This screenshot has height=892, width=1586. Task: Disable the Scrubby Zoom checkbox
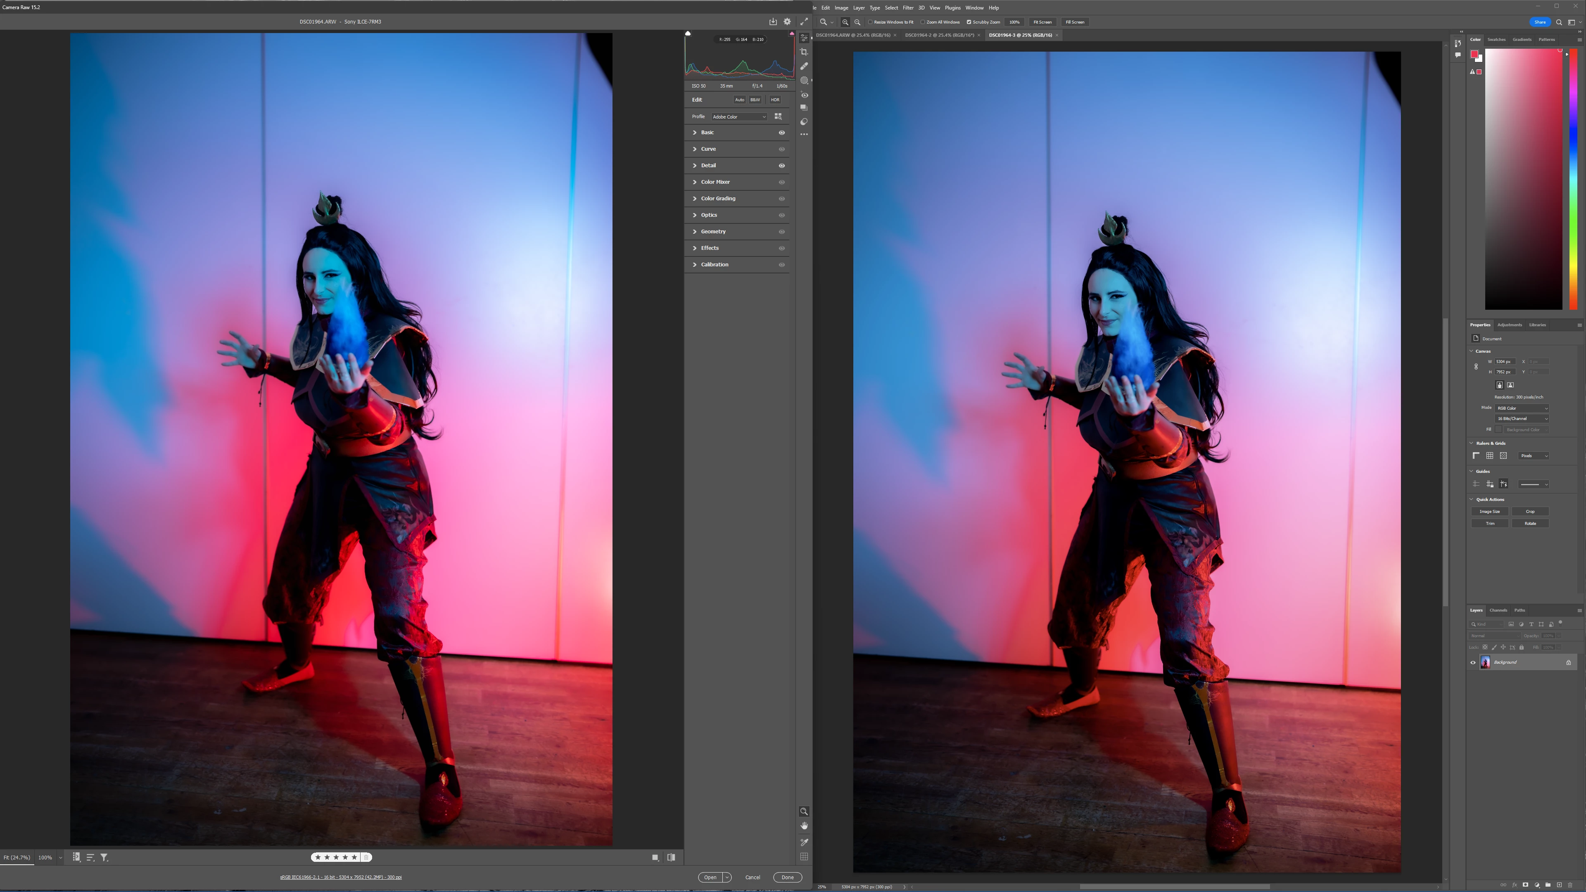pyautogui.click(x=969, y=22)
